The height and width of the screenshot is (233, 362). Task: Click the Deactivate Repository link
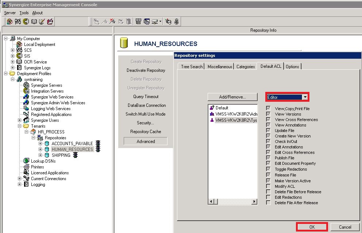(x=146, y=70)
